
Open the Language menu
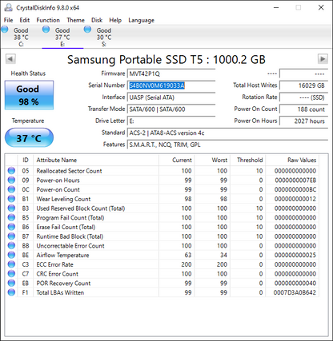[x=141, y=20]
